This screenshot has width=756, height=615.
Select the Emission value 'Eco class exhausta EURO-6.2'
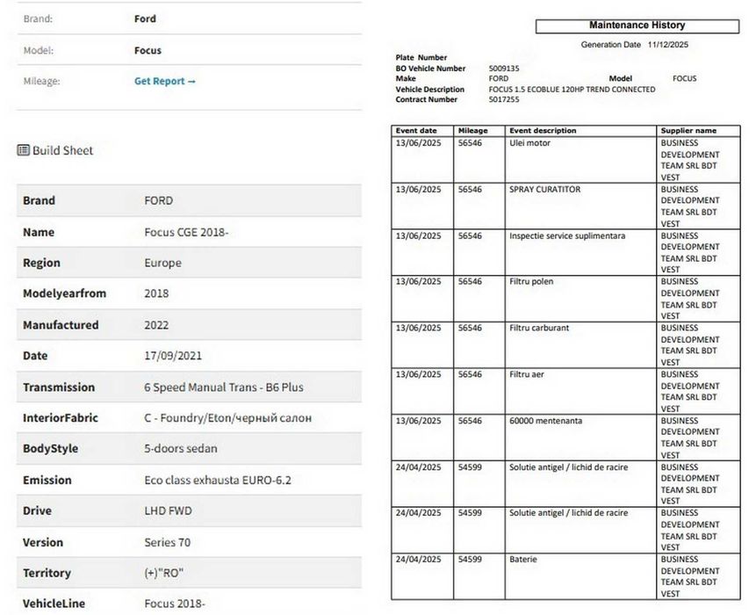(x=218, y=480)
